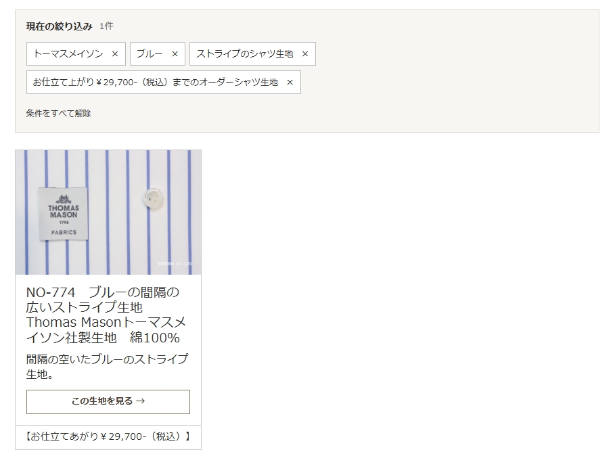Open the Thomas Mason striped fabric thumbnail
615x452 pixels.
point(108,212)
